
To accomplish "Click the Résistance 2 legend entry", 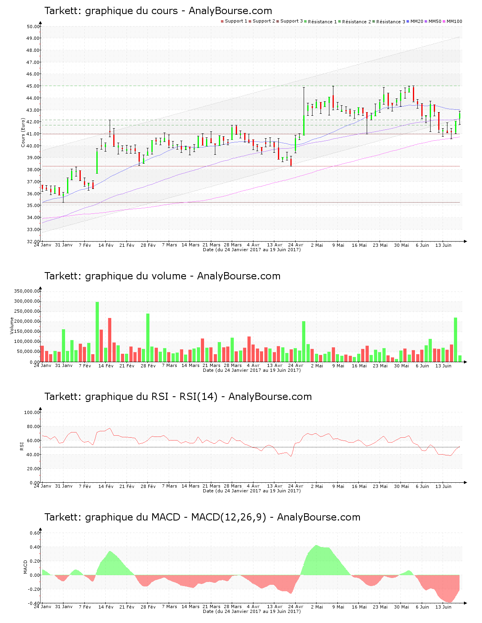I will coord(355,22).
